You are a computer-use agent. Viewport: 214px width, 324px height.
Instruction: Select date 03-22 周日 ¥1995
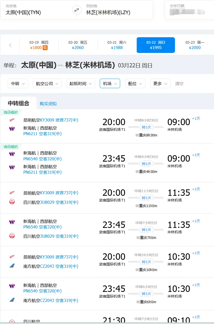tap(156, 45)
